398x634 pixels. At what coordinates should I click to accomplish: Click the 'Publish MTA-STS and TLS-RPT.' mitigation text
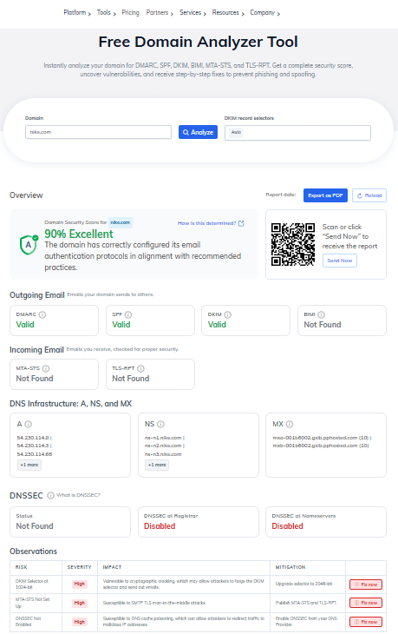pyautogui.click(x=306, y=603)
